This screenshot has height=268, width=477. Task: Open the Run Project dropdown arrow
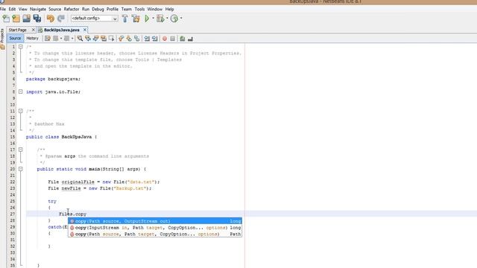point(153,18)
